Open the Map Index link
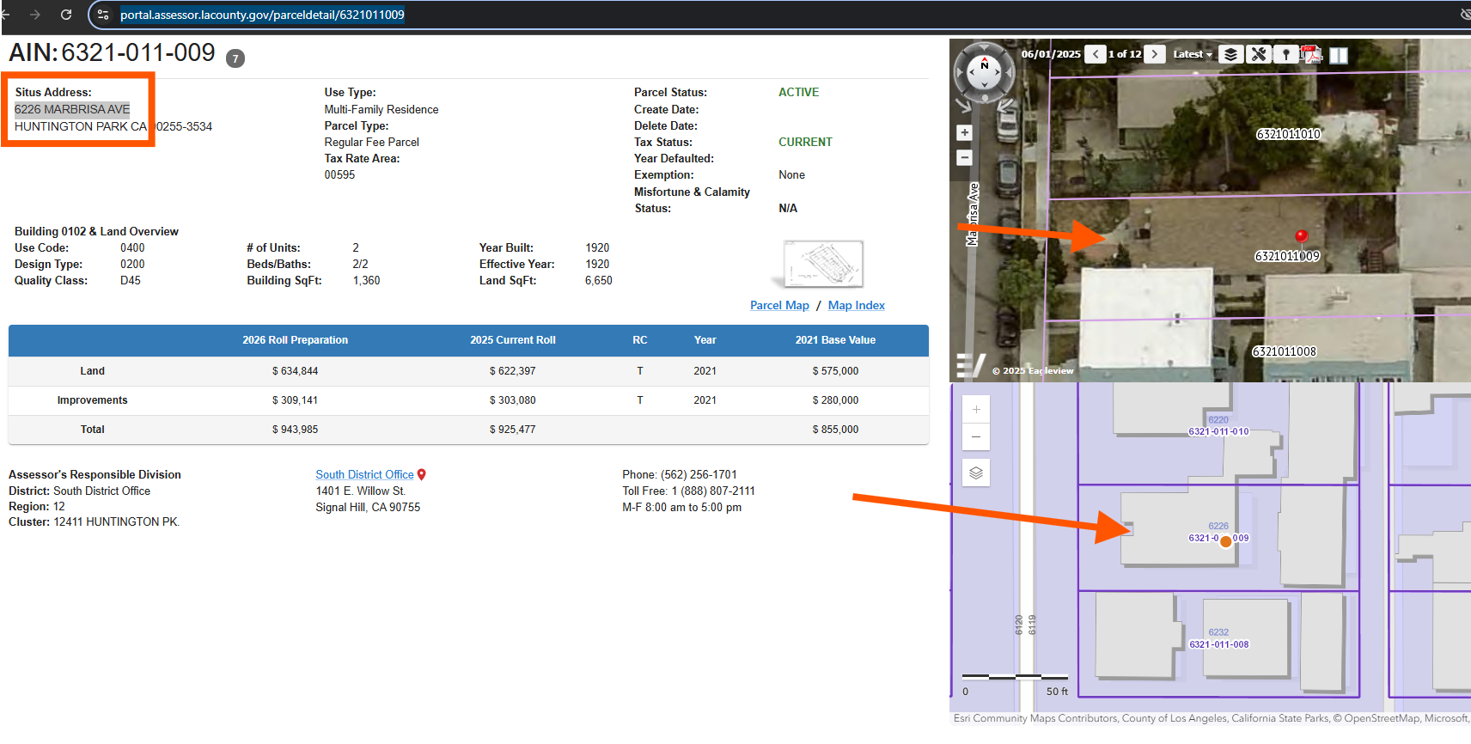 tap(856, 305)
